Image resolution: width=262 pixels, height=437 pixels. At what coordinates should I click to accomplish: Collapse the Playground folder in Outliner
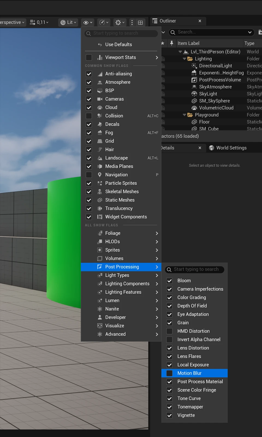point(184,115)
